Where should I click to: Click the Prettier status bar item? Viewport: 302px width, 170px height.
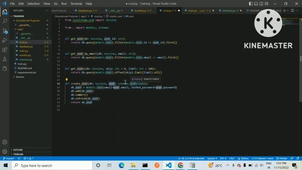pyautogui.click(x=282, y=159)
